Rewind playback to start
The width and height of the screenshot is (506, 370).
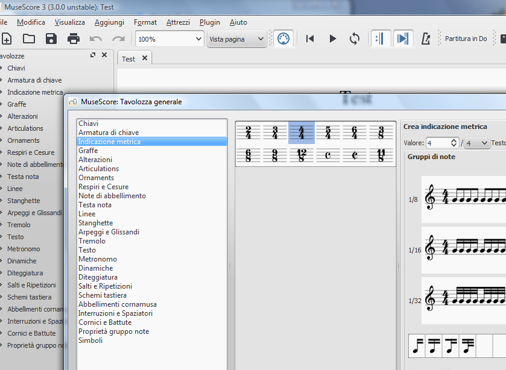pyautogui.click(x=310, y=39)
